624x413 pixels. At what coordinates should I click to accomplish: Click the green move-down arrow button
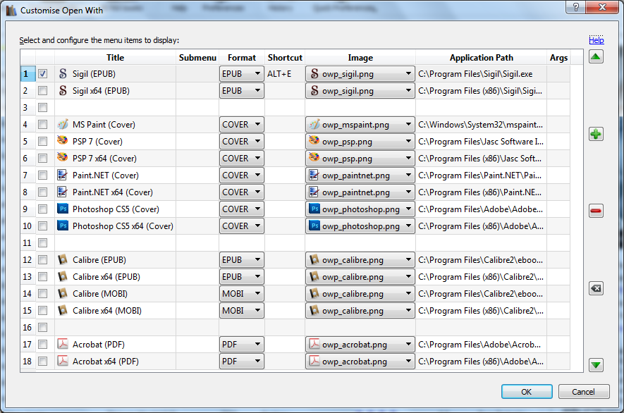pyautogui.click(x=596, y=365)
